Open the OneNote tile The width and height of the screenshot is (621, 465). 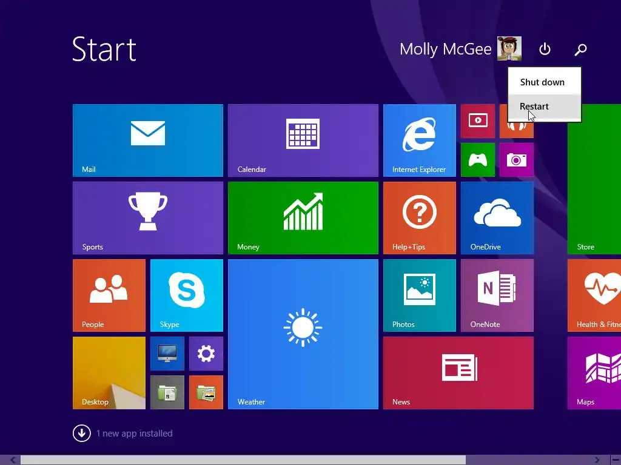click(x=497, y=295)
